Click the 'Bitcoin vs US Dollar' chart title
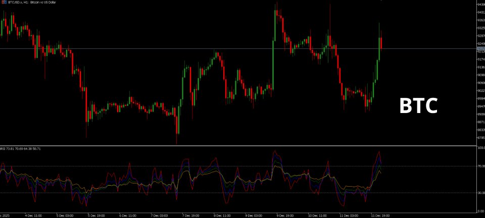The image size is (485, 218). point(42,2)
